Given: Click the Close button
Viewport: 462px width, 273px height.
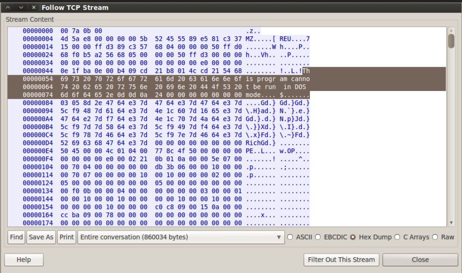Looking at the screenshot, I should [420, 260].
